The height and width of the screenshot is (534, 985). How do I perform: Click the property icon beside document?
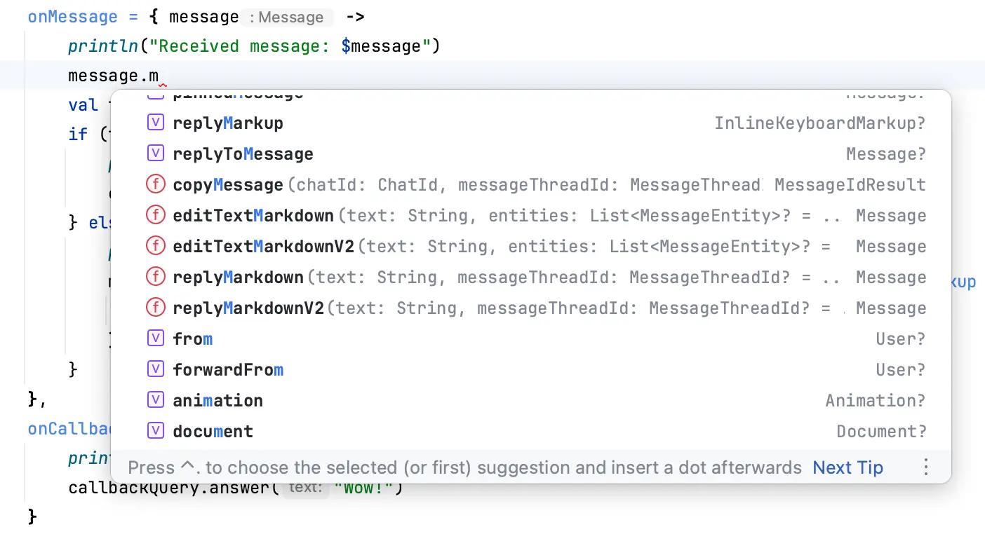click(155, 430)
